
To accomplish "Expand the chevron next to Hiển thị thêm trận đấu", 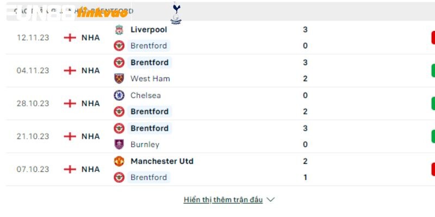I will point(270,200).
